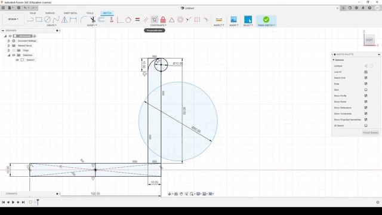Toggle the 3D Sketch checkbox

click(x=366, y=125)
